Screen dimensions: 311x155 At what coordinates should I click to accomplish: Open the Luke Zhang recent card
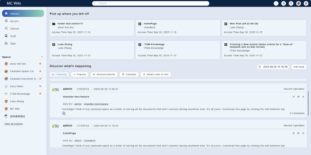point(92,50)
